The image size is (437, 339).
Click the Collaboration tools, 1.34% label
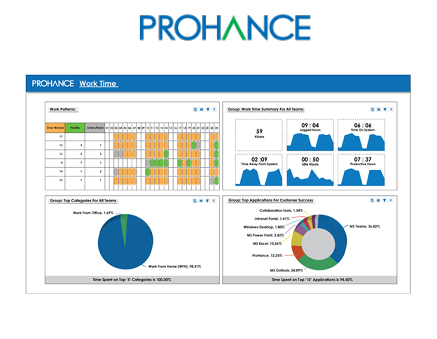(x=281, y=211)
